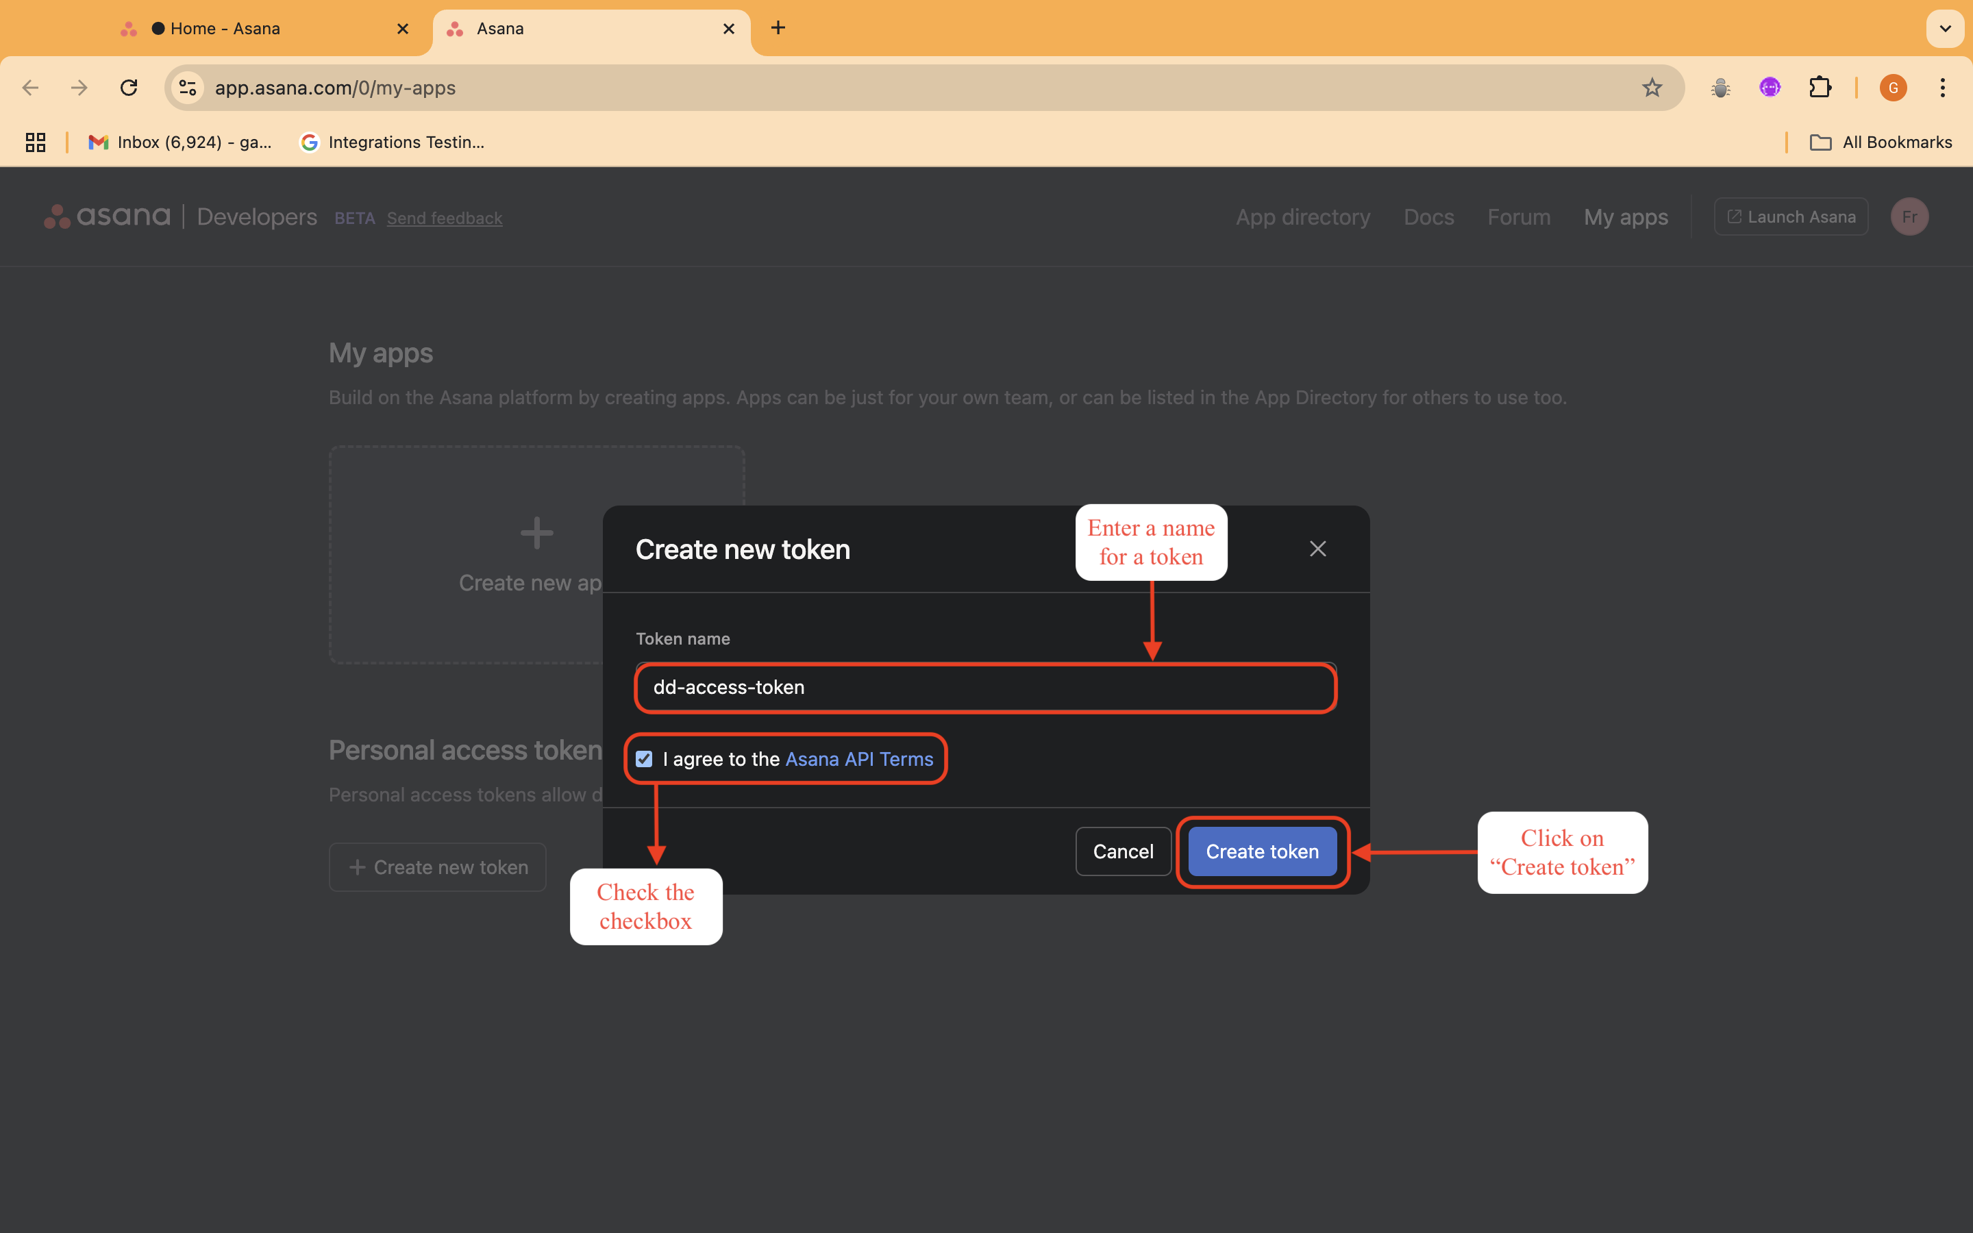The width and height of the screenshot is (1973, 1233).
Task: Cancel the token creation dialog
Action: pyautogui.click(x=1123, y=851)
